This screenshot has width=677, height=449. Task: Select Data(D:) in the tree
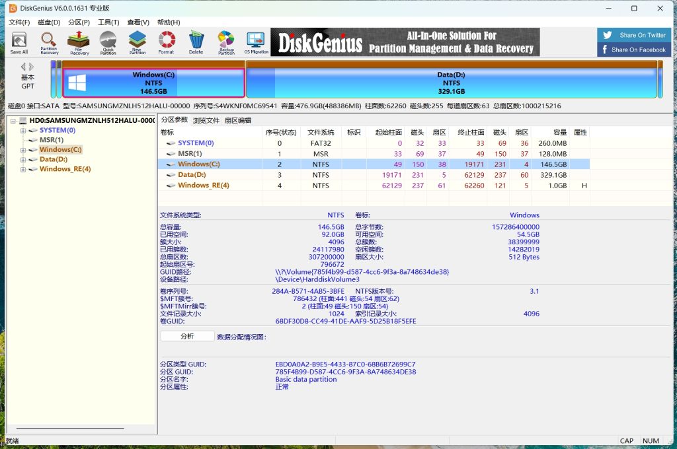pos(54,159)
